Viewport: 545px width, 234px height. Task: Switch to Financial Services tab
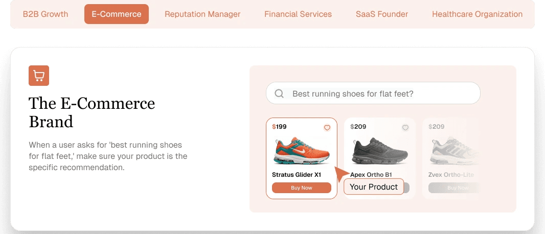298,14
